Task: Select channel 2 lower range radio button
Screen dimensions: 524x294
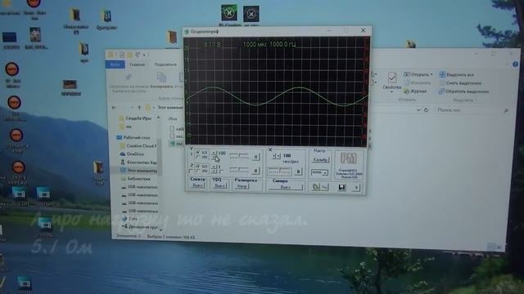Action: (198, 171)
